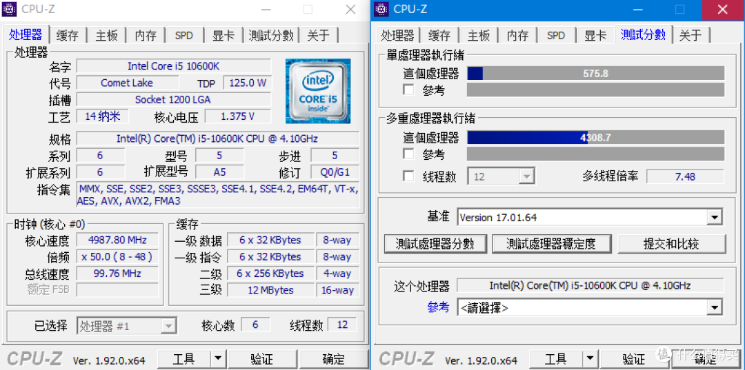
Task: Click single-thread score bar showing 575.8
Action: pos(596,74)
